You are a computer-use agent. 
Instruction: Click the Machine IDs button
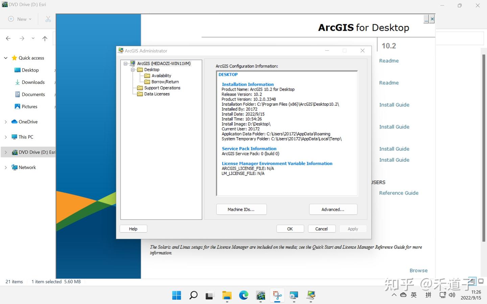241,209
